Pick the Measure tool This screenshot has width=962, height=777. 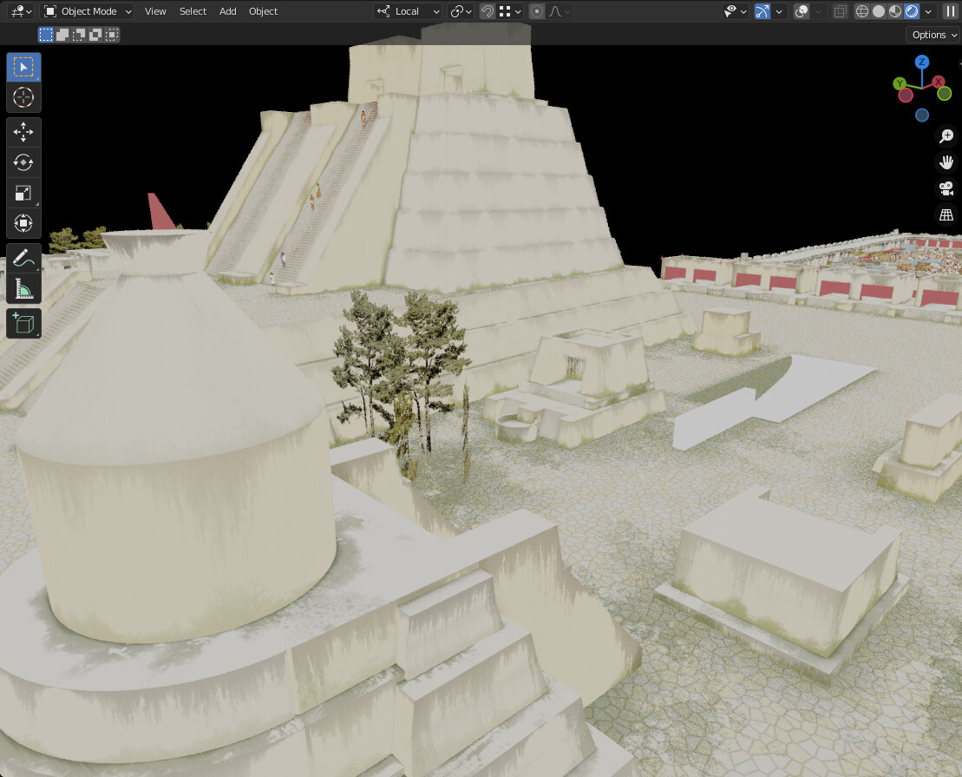click(x=23, y=289)
